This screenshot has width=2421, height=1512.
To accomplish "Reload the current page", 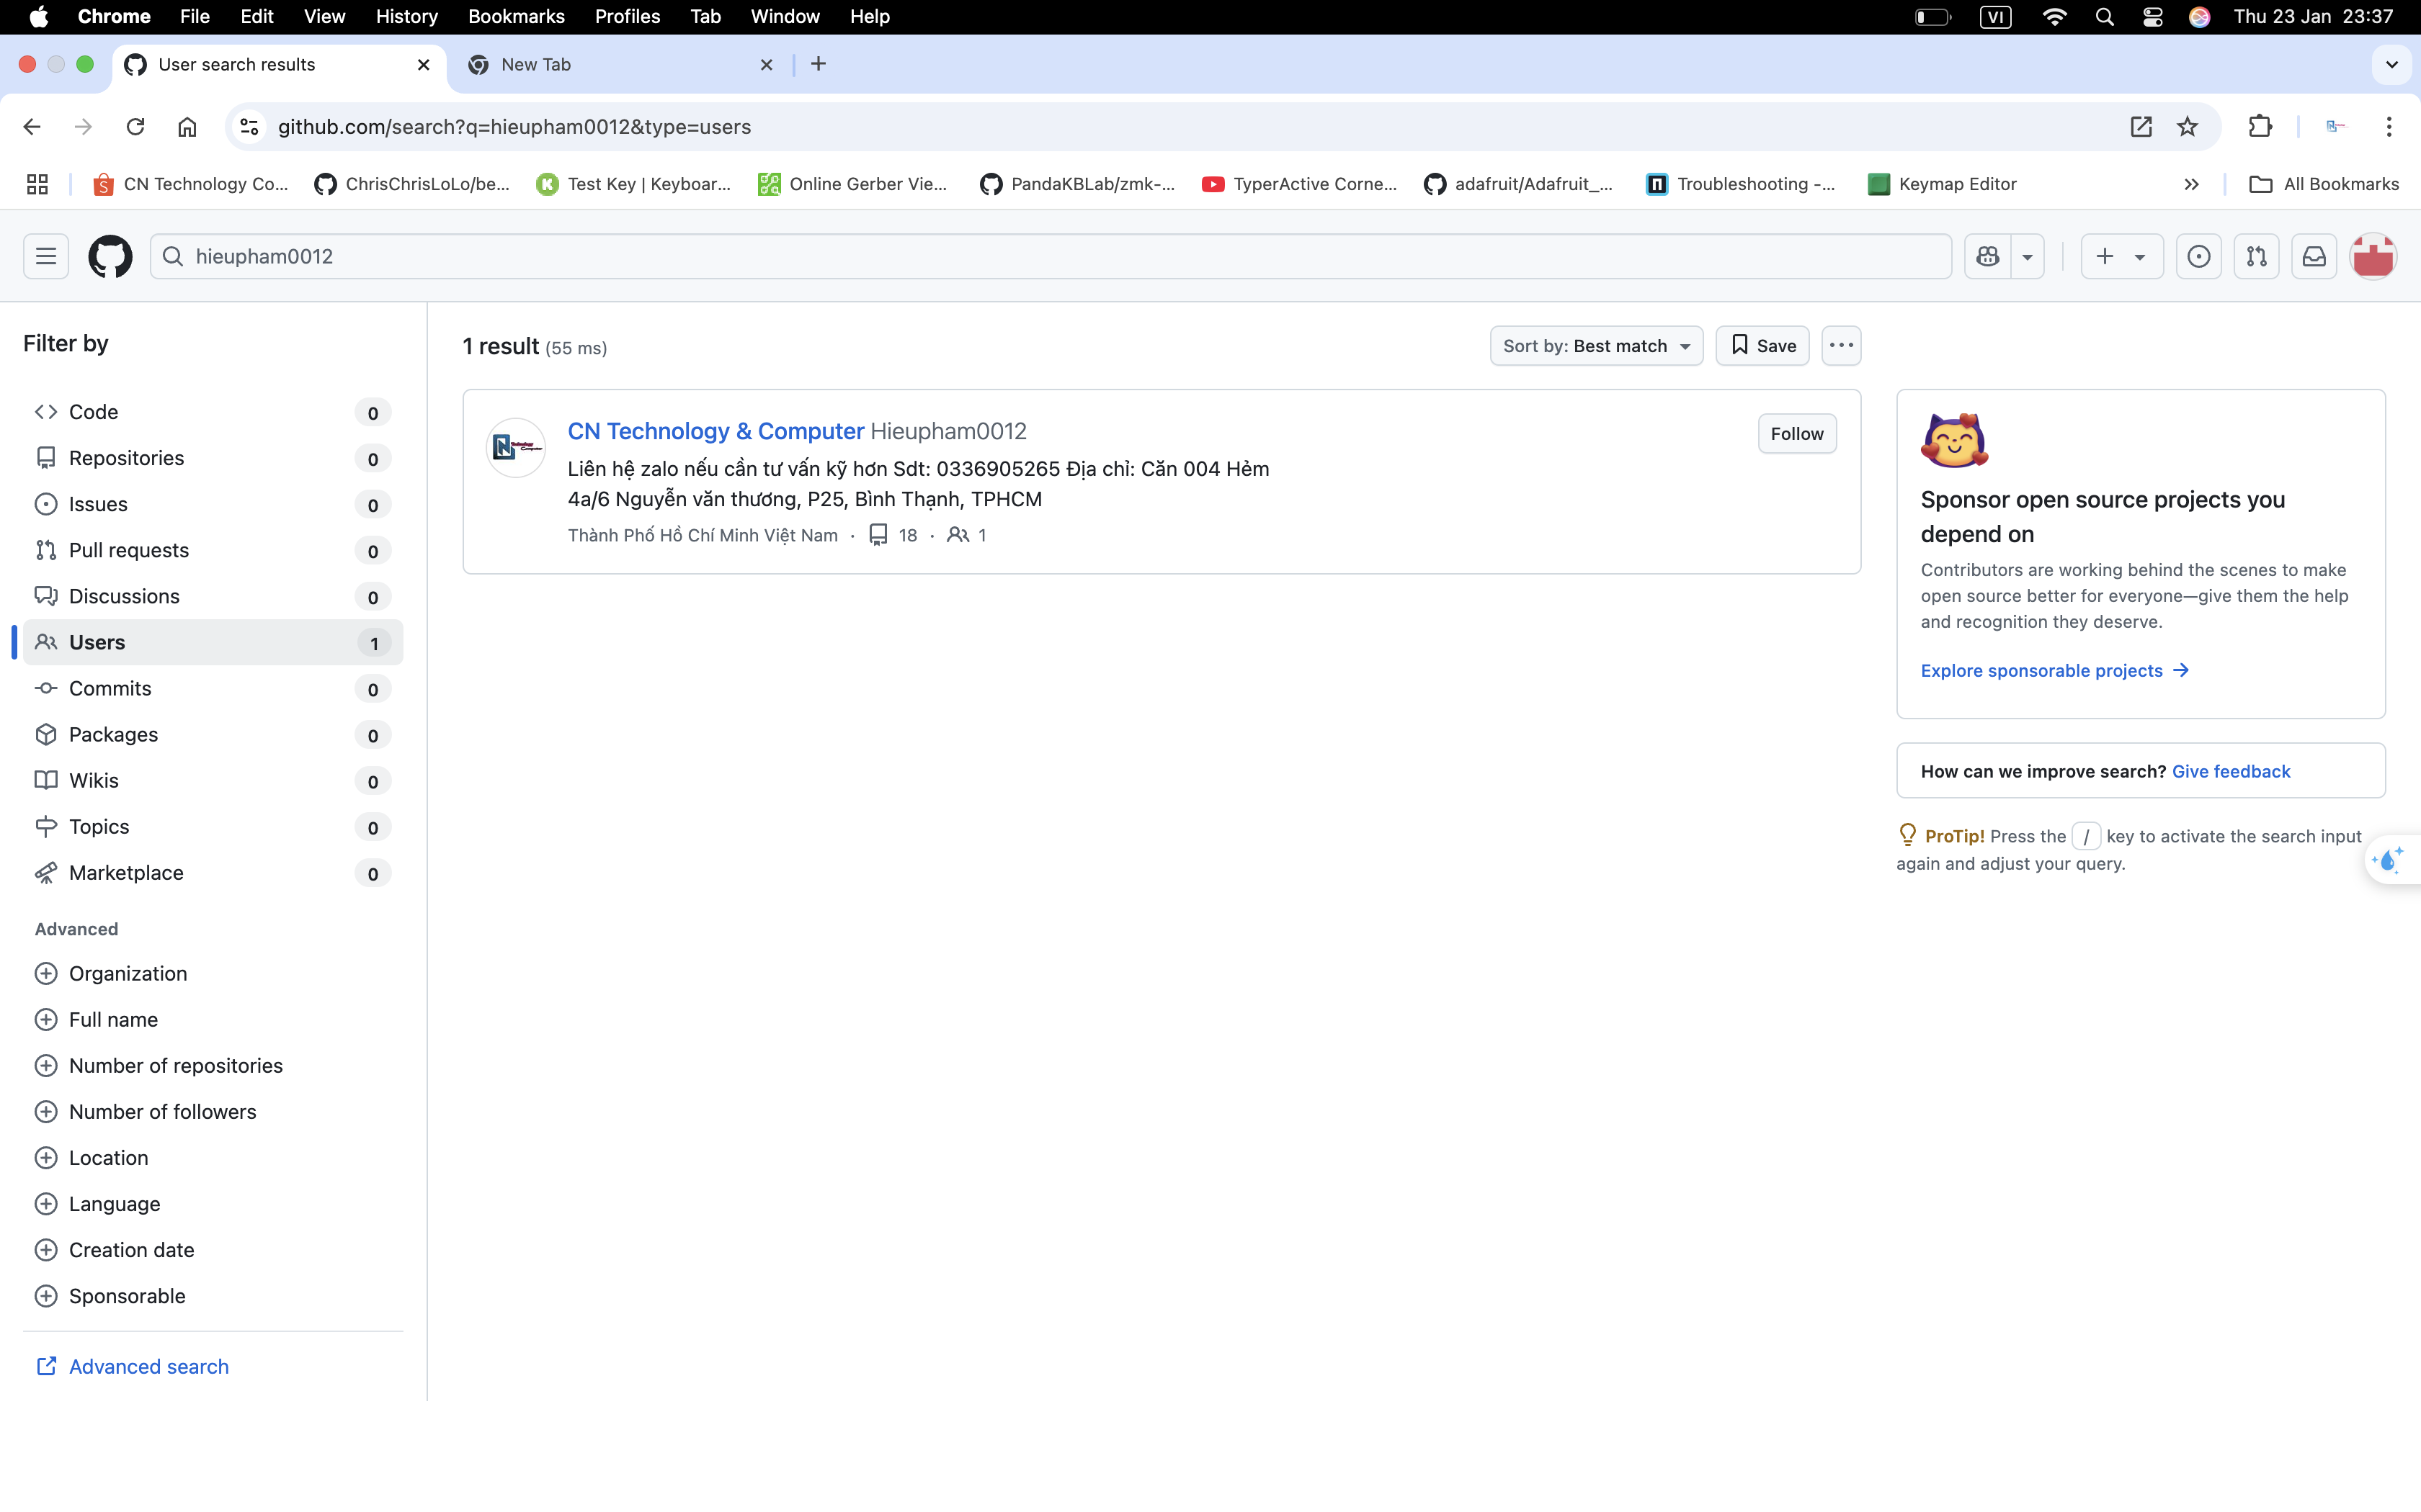I will [x=135, y=127].
